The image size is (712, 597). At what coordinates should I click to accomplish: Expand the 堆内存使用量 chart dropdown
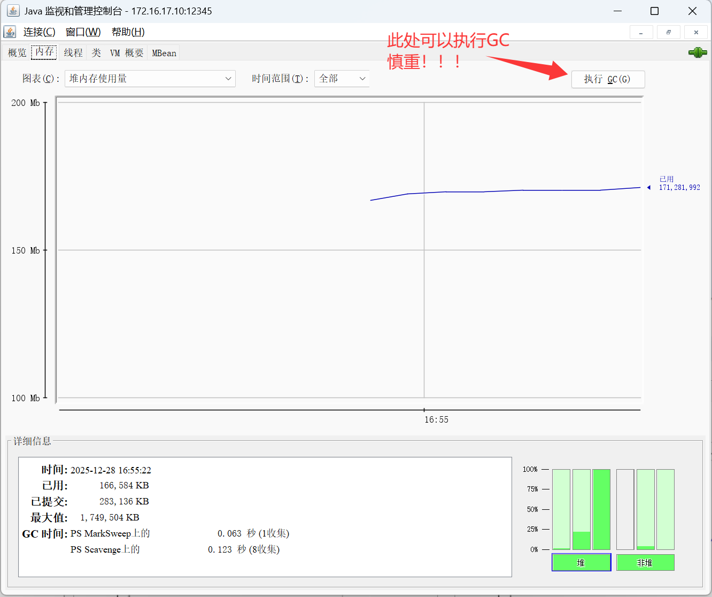click(150, 79)
